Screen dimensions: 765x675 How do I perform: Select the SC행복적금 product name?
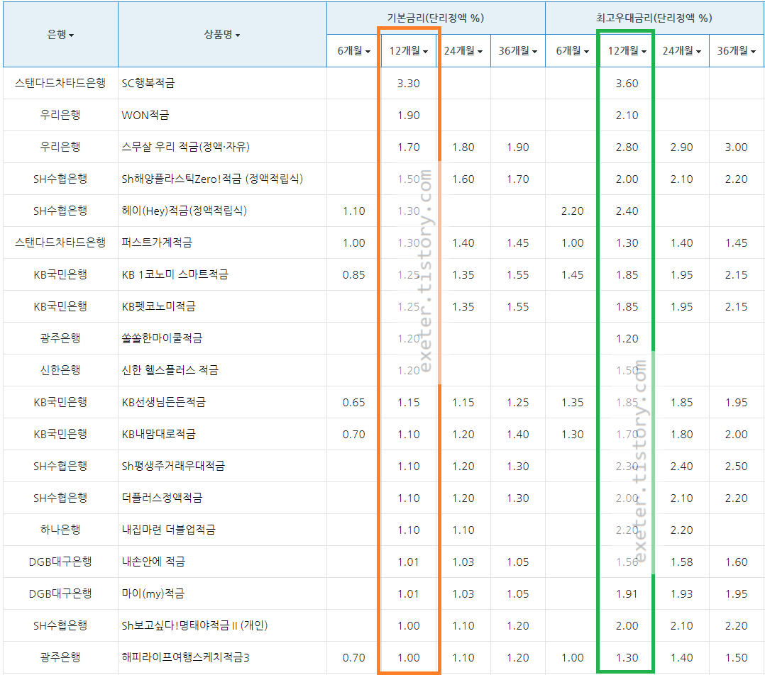tap(148, 84)
